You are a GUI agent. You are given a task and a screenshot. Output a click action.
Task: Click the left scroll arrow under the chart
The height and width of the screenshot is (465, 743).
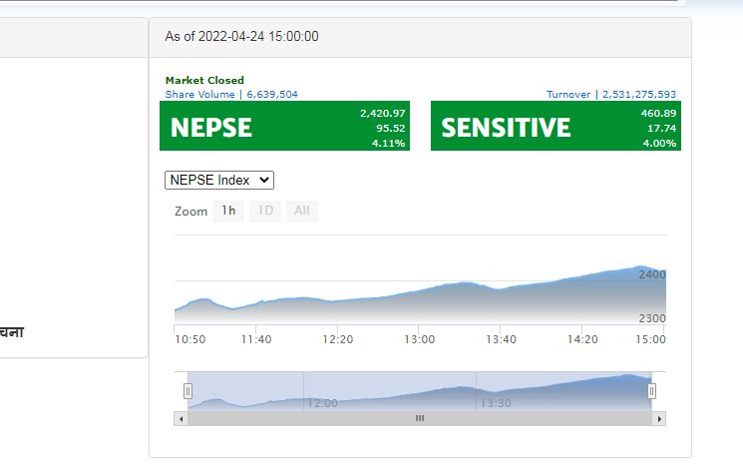pyautogui.click(x=181, y=419)
